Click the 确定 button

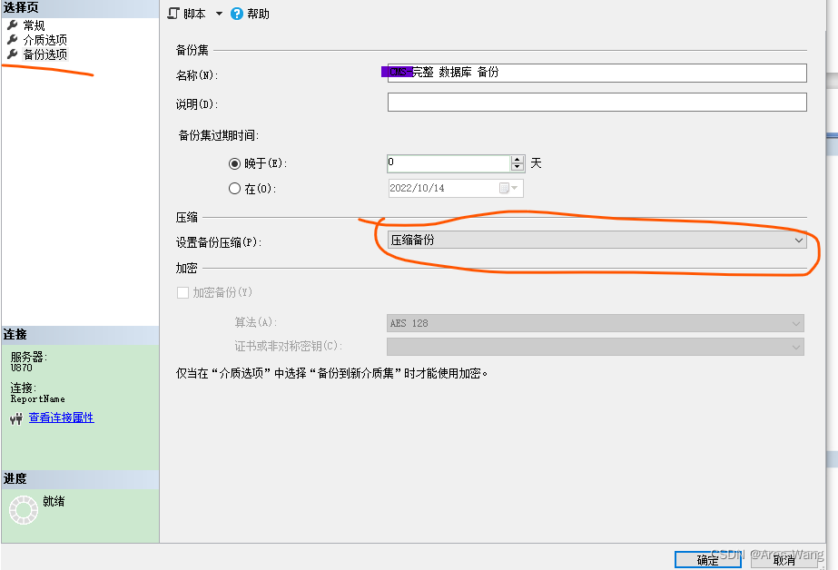point(707,559)
